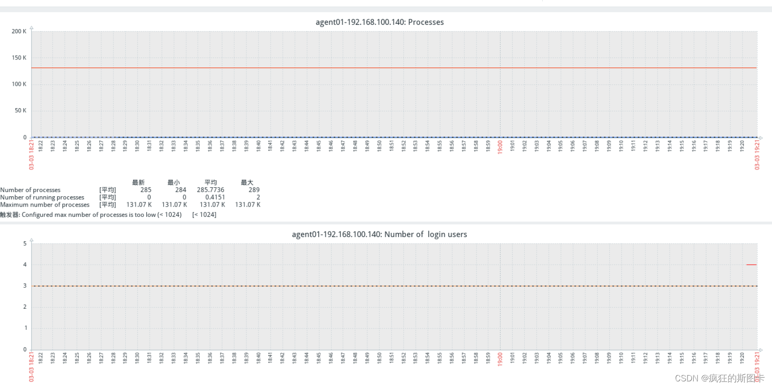This screenshot has height=387, width=772.
Task: Select the 'Number of running processes' legend label
Action: click(42, 197)
